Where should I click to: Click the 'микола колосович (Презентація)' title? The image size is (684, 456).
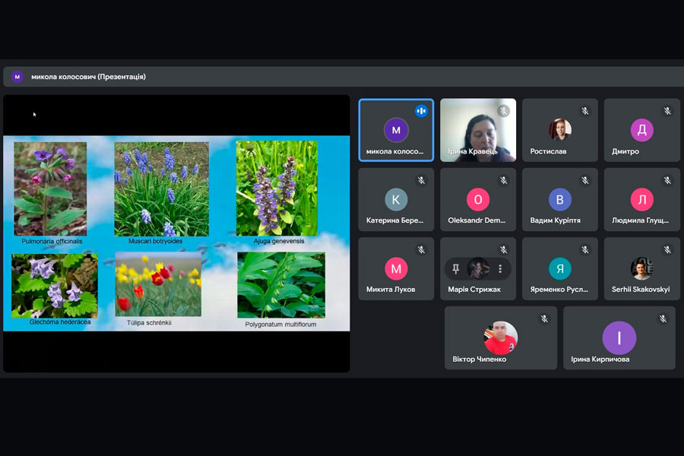point(88,77)
